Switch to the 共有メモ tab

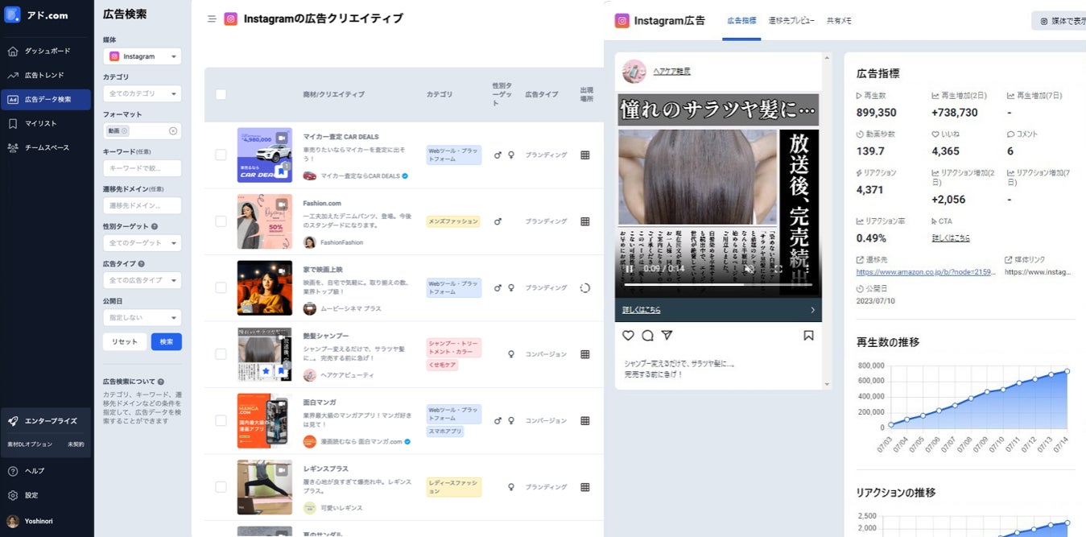tap(839, 20)
